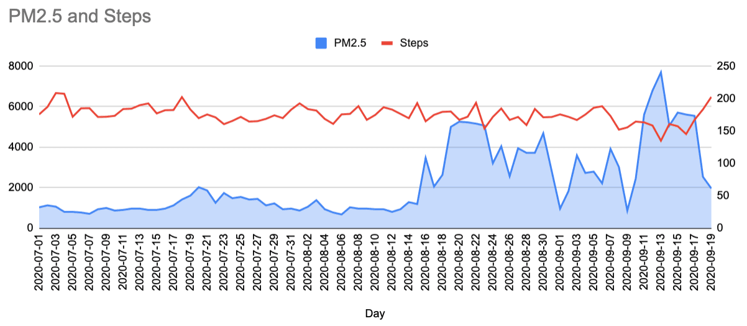Image resolution: width=747 pixels, height=326 pixels.
Task: Click the 2020-07-01 date label
Action: 39,264
